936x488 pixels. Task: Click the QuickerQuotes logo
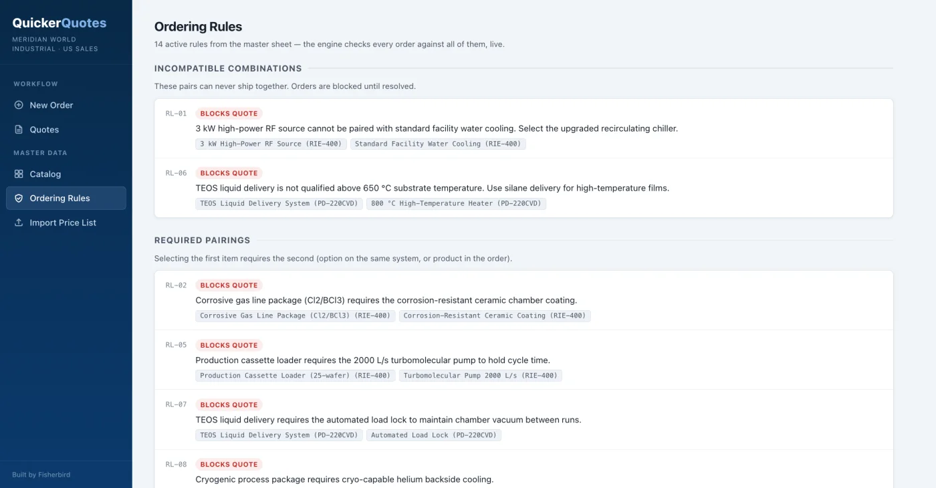(60, 23)
